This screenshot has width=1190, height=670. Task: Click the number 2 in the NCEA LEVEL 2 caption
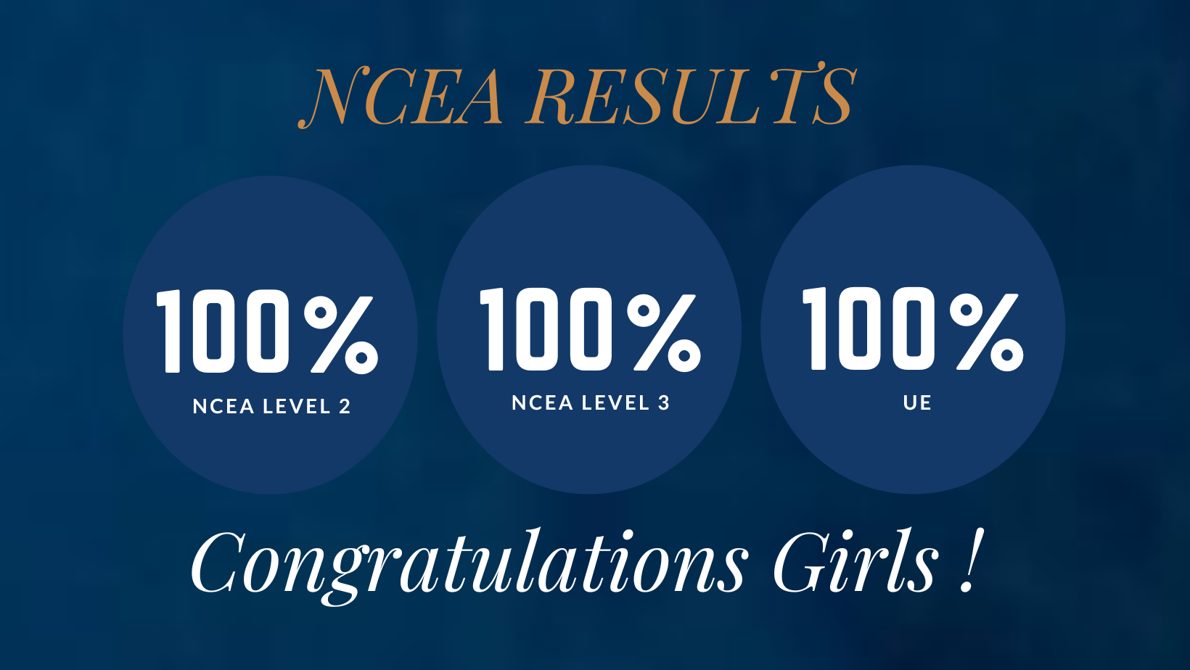pos(345,407)
